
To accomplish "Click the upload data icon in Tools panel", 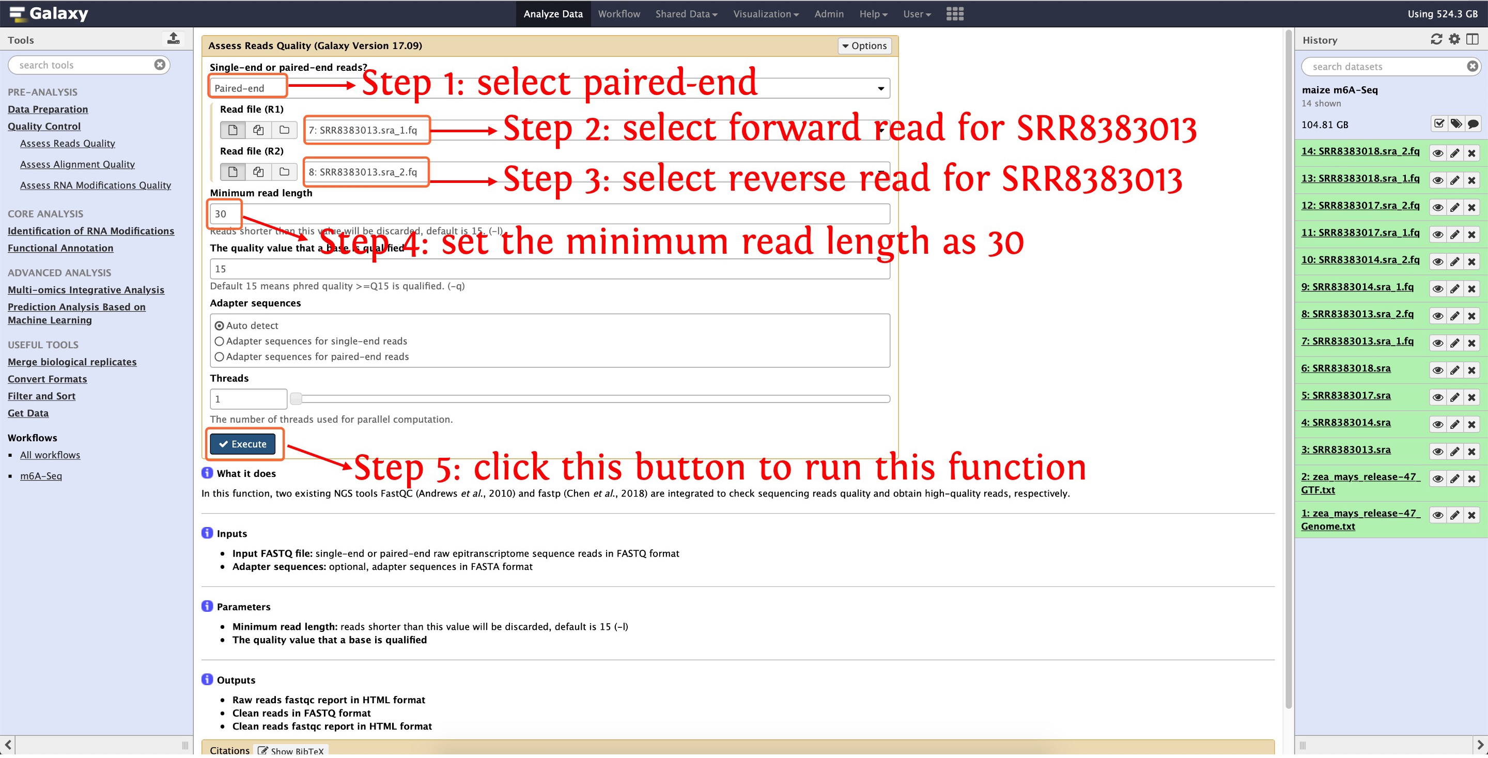I will click(173, 39).
